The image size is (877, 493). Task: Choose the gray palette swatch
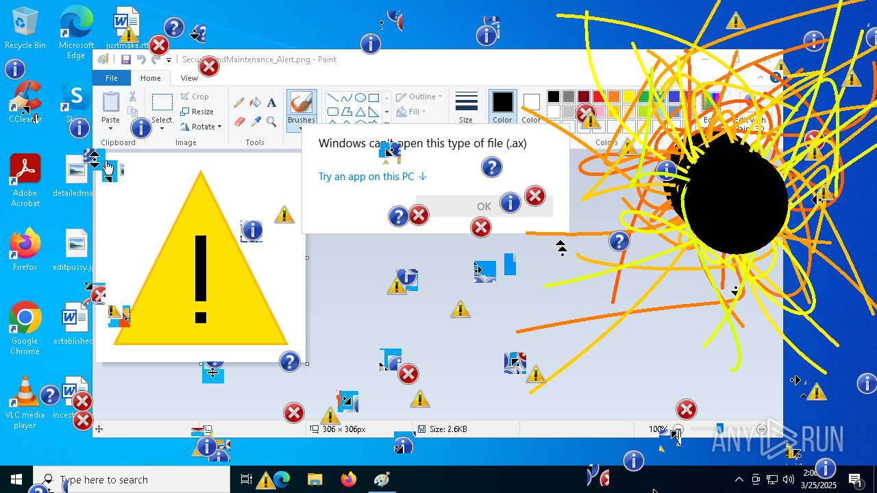569,97
